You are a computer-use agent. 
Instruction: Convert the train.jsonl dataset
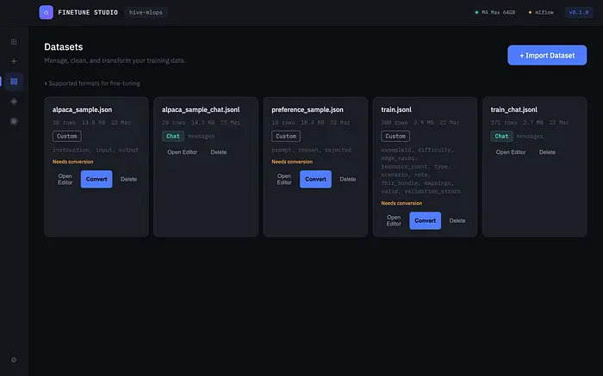pos(425,220)
